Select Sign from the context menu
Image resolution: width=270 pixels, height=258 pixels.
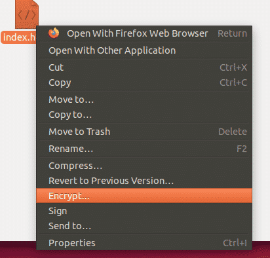[x=144, y=211]
